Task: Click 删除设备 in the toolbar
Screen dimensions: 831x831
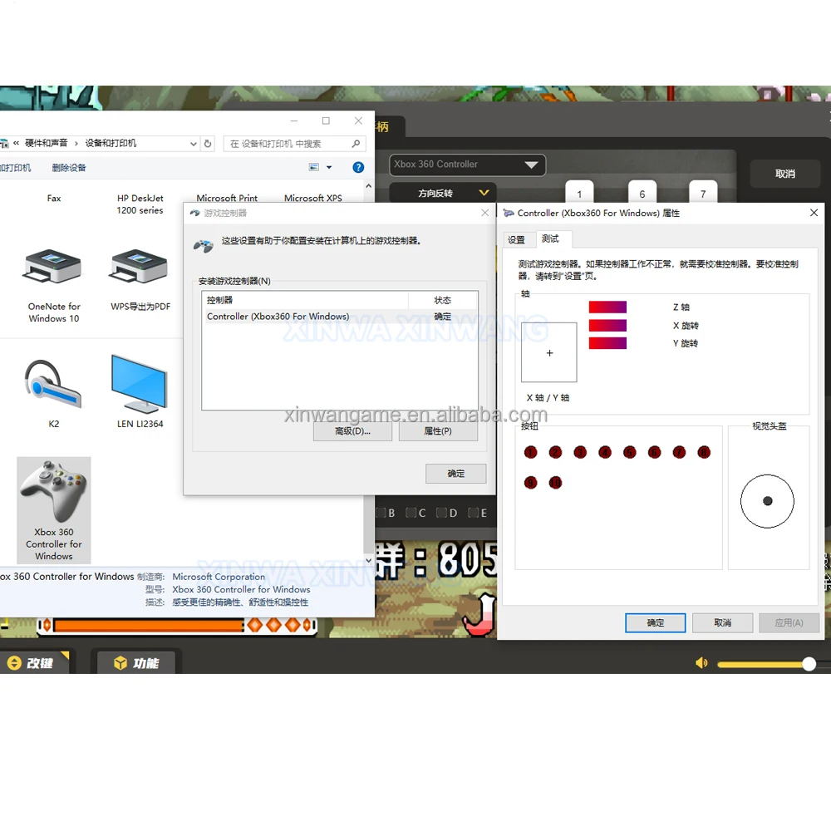Action: click(x=69, y=168)
